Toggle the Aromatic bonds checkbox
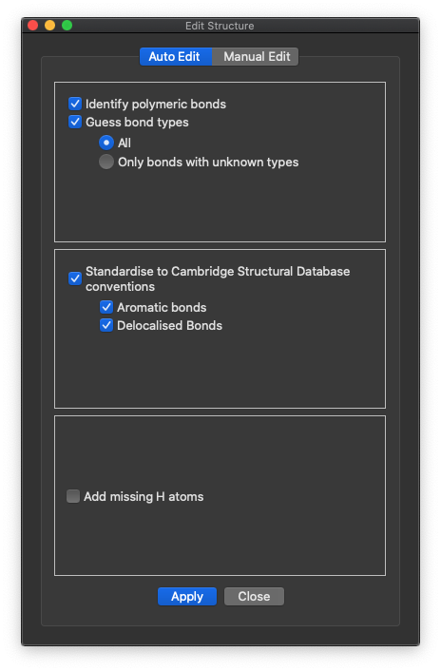The width and height of the screenshot is (441, 671). [x=106, y=307]
